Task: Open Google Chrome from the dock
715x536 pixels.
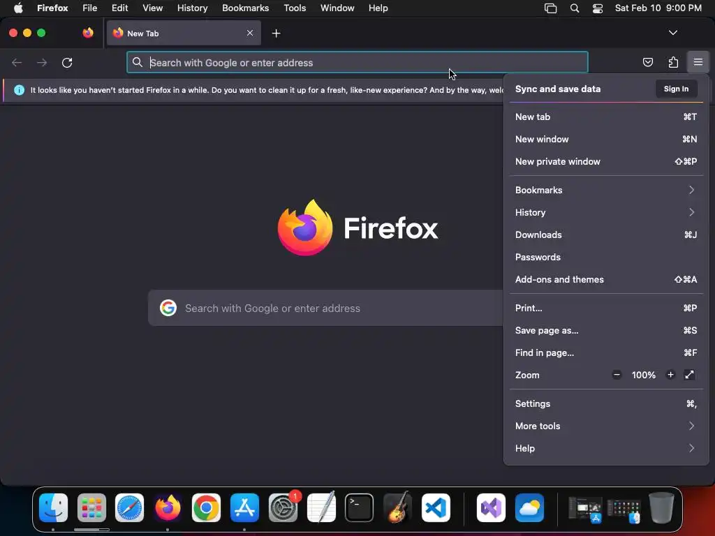Action: point(206,507)
